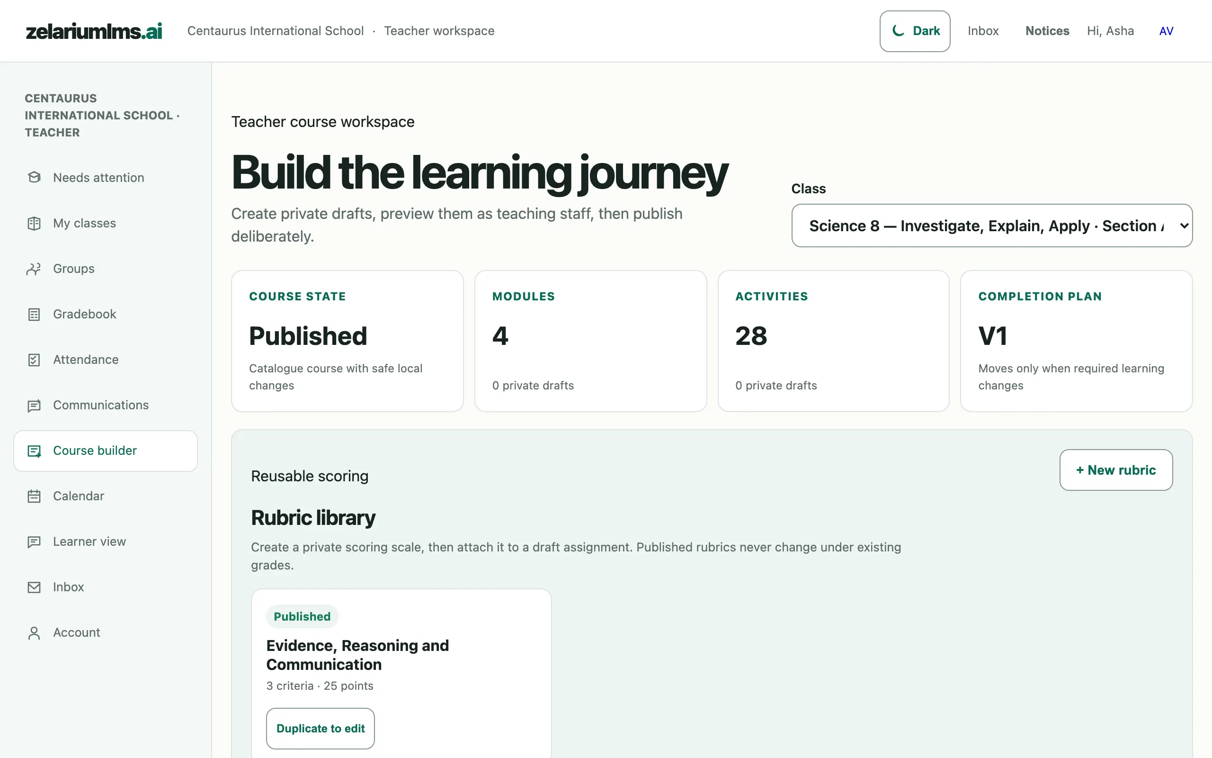Click the Activities 28 card
The image size is (1212, 758).
pos(833,341)
